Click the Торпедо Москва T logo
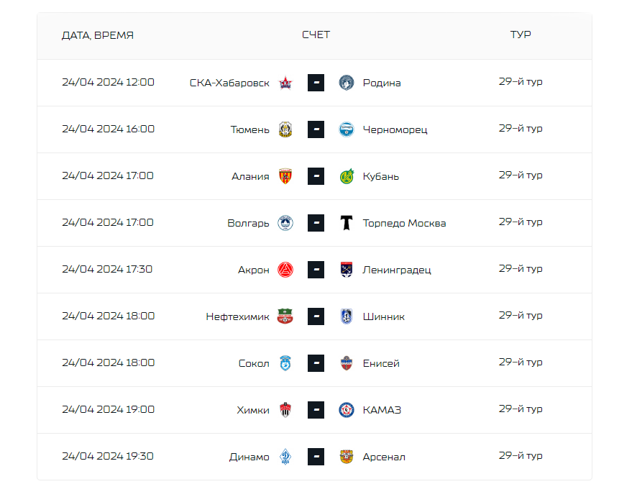The width and height of the screenshot is (637, 497). (347, 223)
